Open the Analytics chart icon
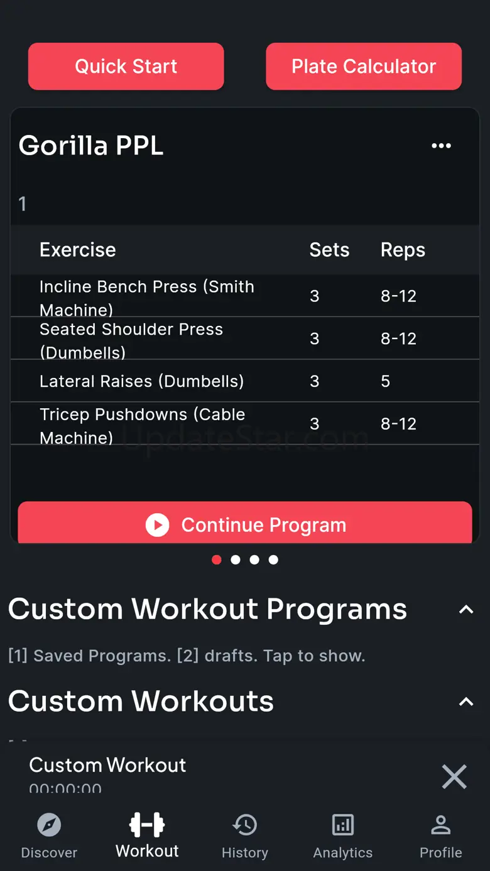This screenshot has width=490, height=871. click(343, 825)
